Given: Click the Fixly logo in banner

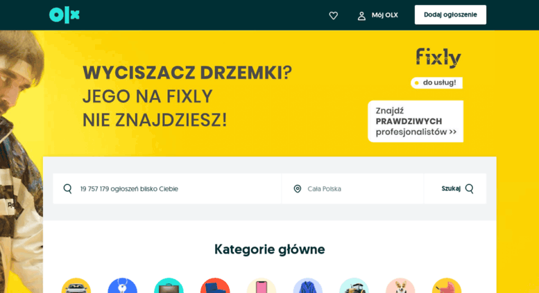Looking at the screenshot, I should point(438,57).
